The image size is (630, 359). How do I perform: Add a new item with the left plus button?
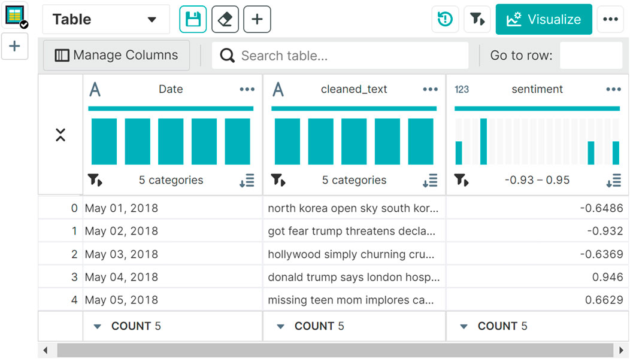coord(14,46)
